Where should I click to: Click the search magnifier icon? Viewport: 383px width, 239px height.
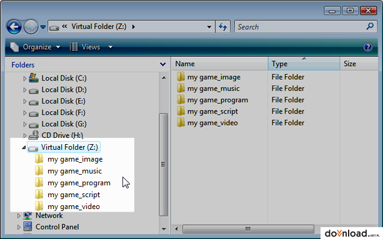pos(370,26)
